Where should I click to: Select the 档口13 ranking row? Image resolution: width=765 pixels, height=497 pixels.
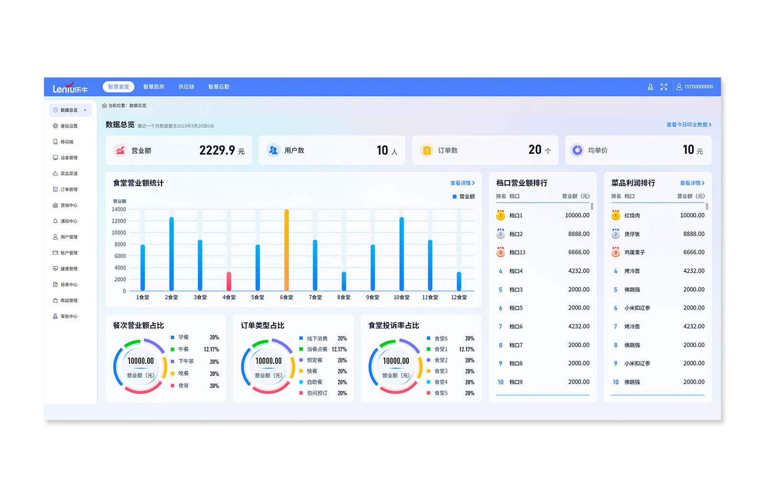(x=543, y=252)
